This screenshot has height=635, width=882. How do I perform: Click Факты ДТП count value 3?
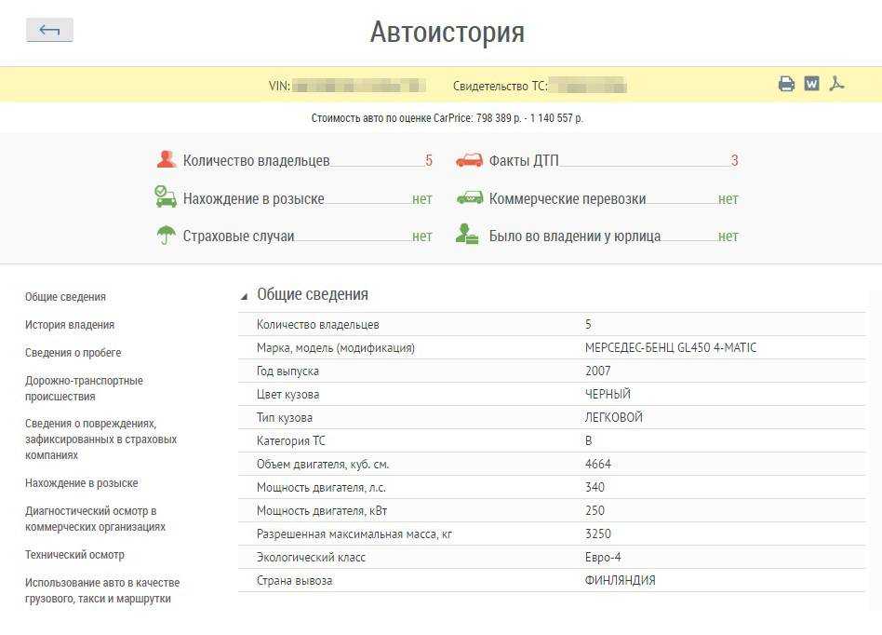tap(734, 161)
